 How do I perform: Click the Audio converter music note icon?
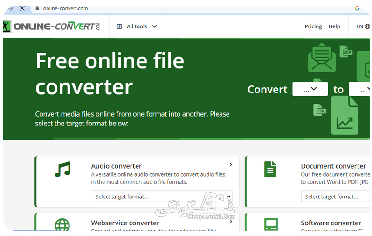coord(62,169)
